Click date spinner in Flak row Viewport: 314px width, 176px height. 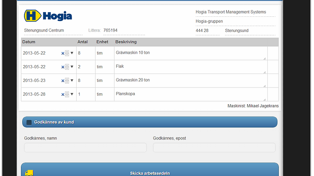point(67,67)
